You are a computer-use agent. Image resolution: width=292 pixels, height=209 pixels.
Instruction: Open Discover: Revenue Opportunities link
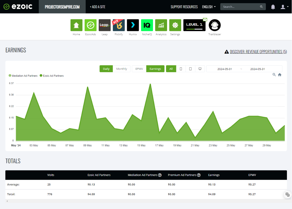(x=258, y=52)
